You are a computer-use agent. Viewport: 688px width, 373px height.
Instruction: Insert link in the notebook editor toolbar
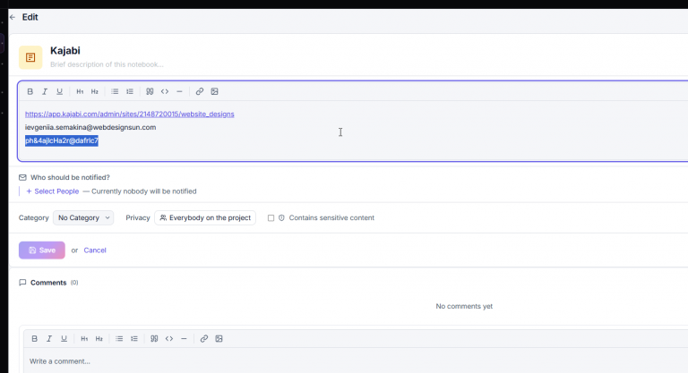pos(200,91)
